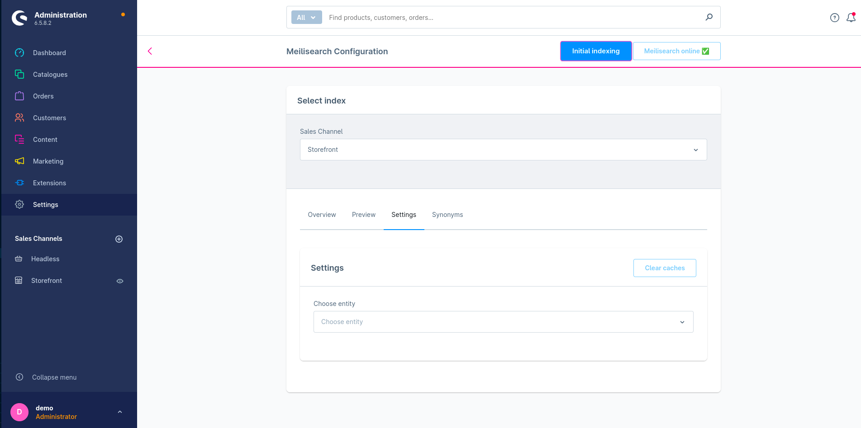Preview Storefront with the eye icon
The image size is (861, 428).
coord(120,281)
